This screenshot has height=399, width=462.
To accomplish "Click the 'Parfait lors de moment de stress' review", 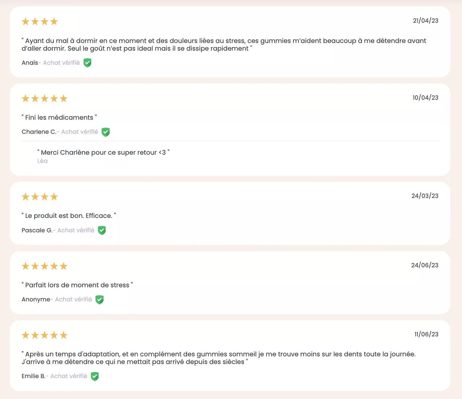I will click(x=77, y=285).
